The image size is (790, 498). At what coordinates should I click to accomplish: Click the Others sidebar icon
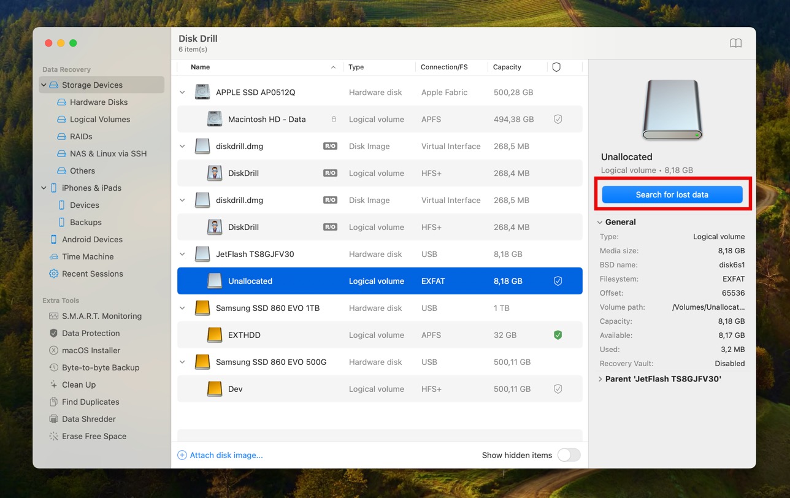(x=61, y=170)
